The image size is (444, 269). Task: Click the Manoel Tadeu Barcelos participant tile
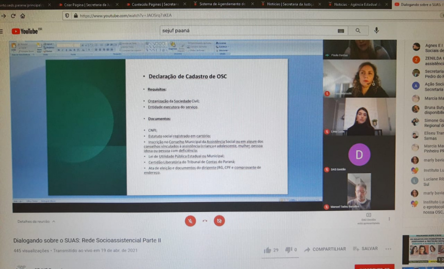point(359,191)
